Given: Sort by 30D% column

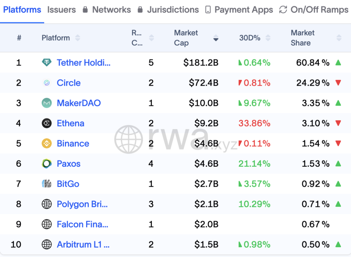Looking at the screenshot, I should [x=268, y=38].
